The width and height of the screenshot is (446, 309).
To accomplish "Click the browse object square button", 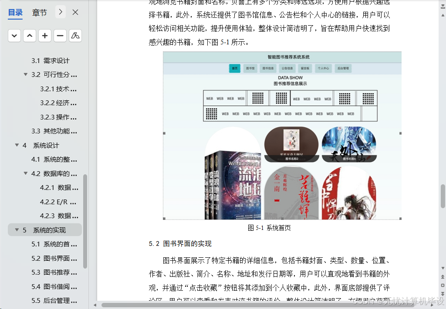I will 443,285.
